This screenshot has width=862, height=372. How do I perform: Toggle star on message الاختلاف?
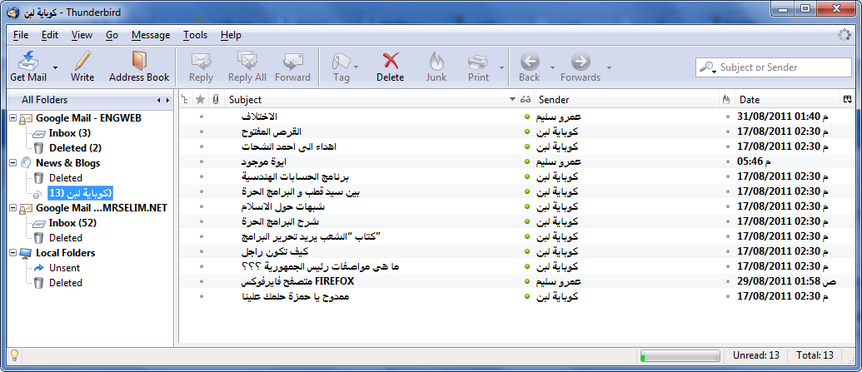tap(202, 117)
